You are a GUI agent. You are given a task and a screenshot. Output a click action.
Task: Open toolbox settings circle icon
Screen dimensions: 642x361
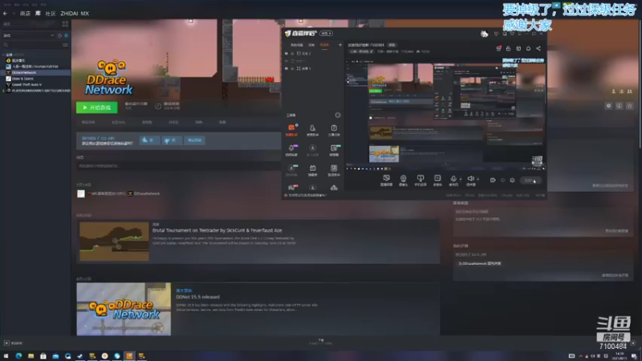coord(338,115)
